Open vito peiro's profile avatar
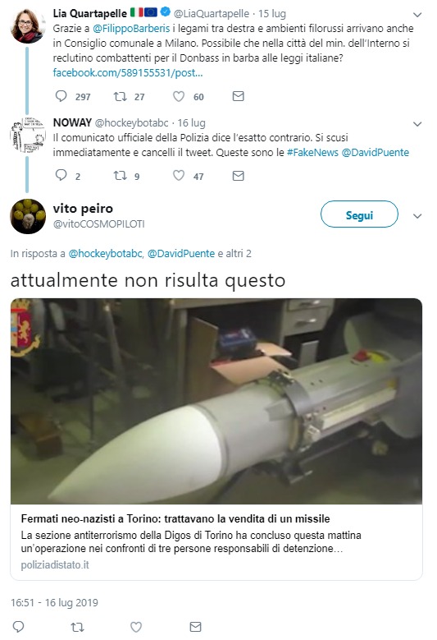437x640 pixels. 28,216
